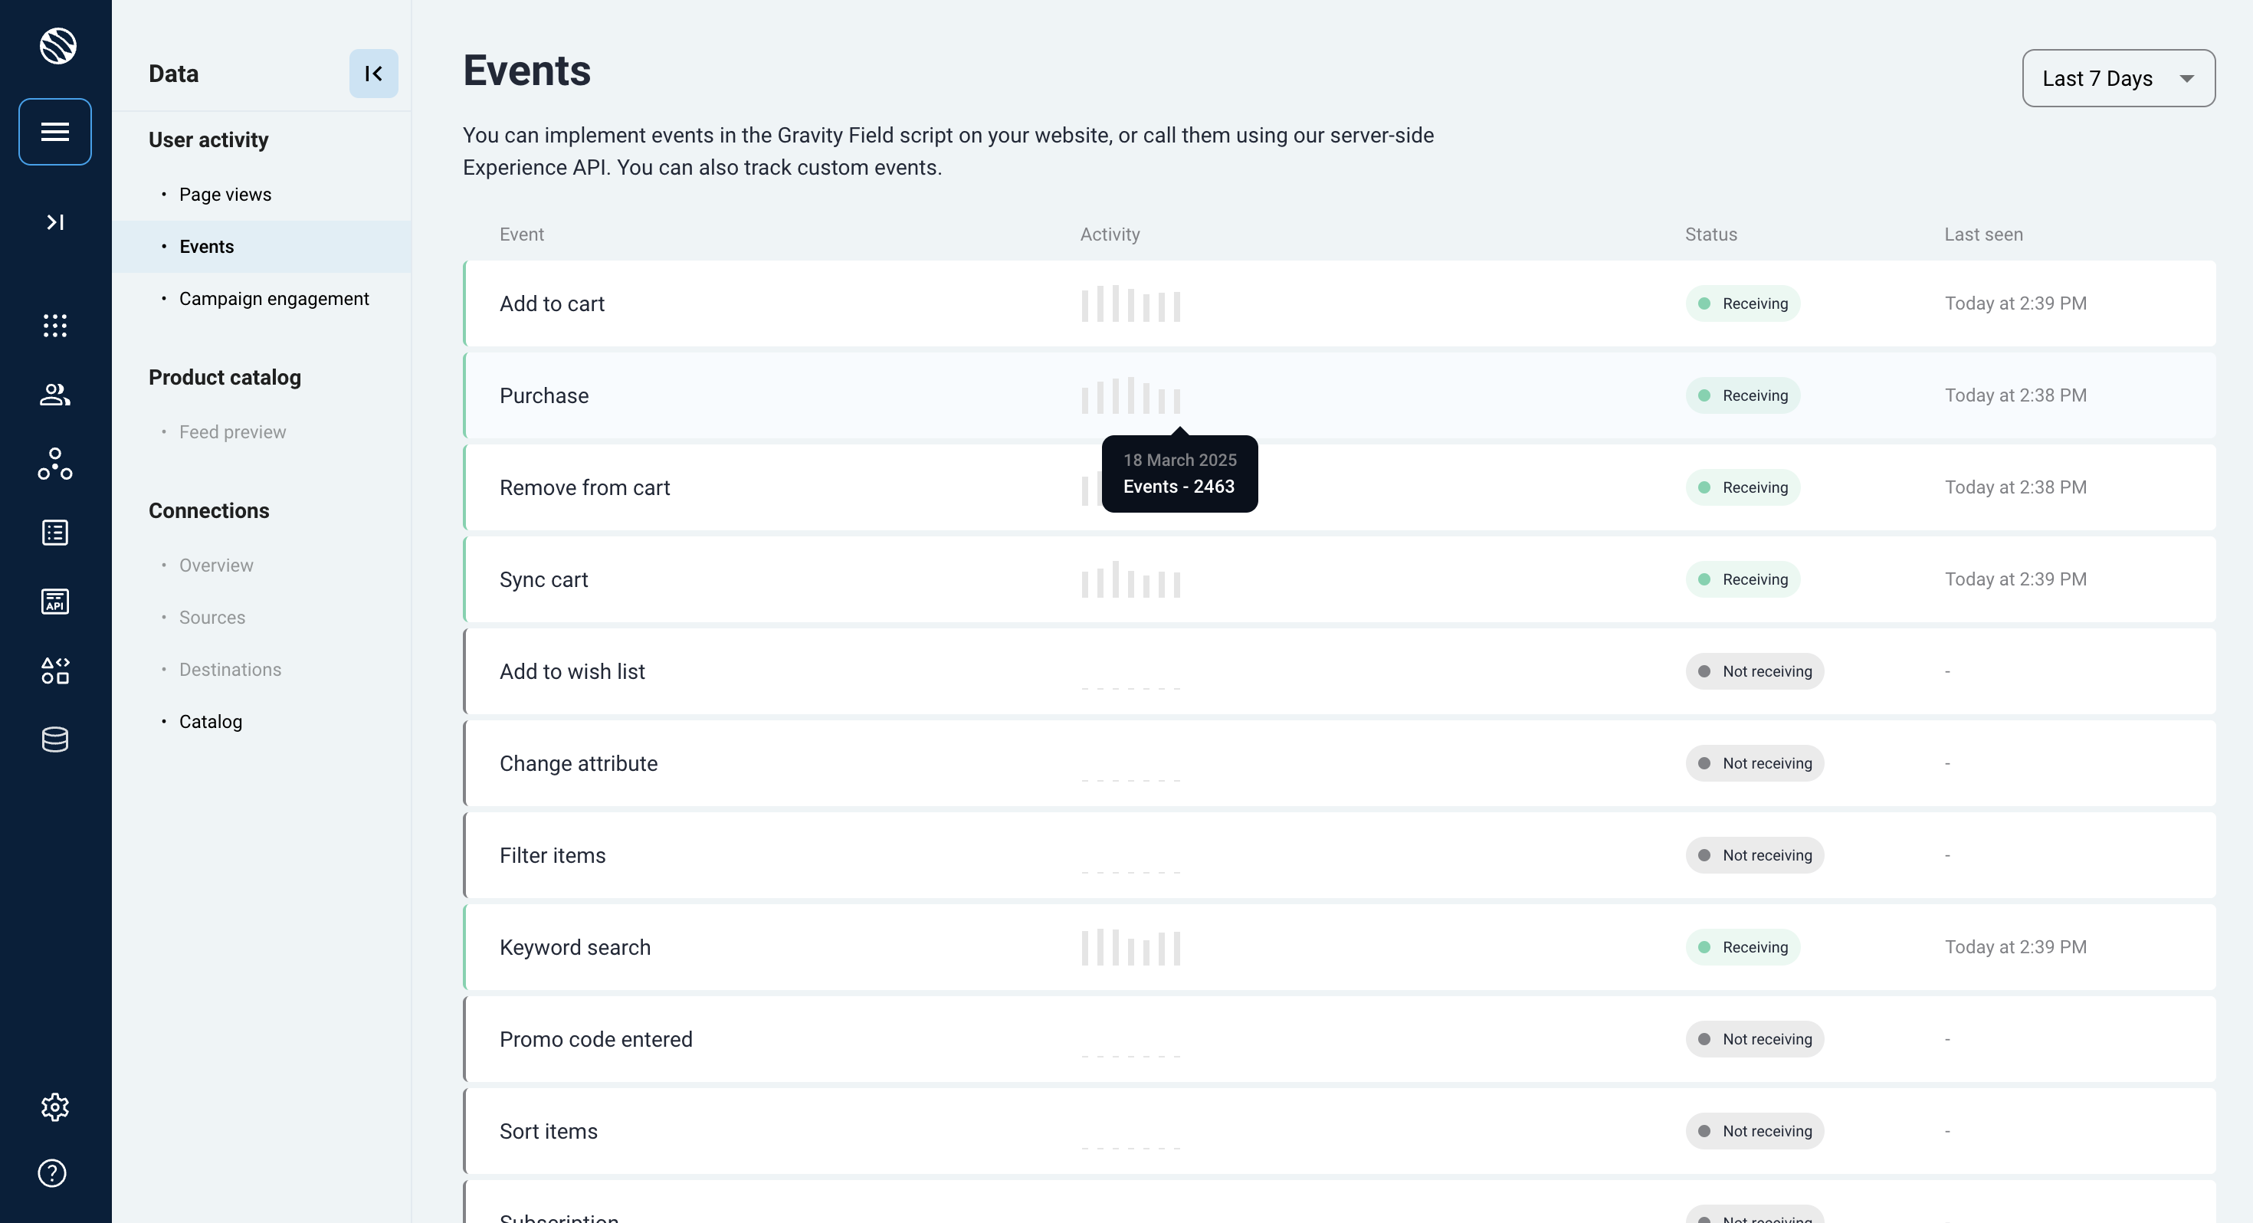Select Campaign engagement menu item
This screenshot has height=1223, width=2253.
tap(274, 298)
